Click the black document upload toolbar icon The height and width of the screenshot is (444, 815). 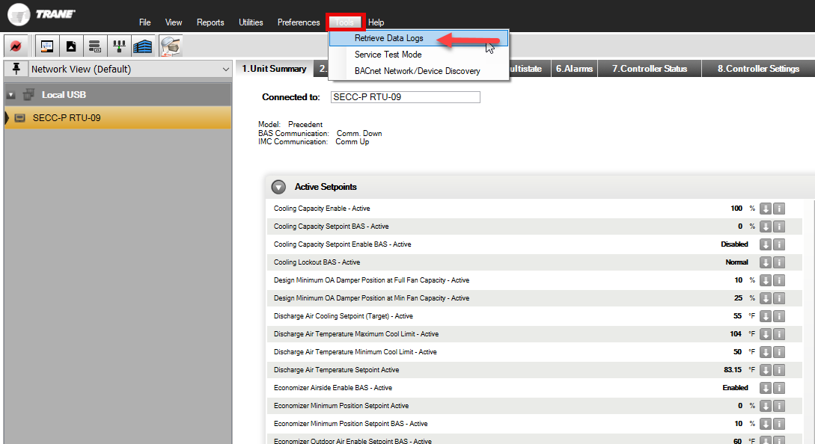(71, 46)
